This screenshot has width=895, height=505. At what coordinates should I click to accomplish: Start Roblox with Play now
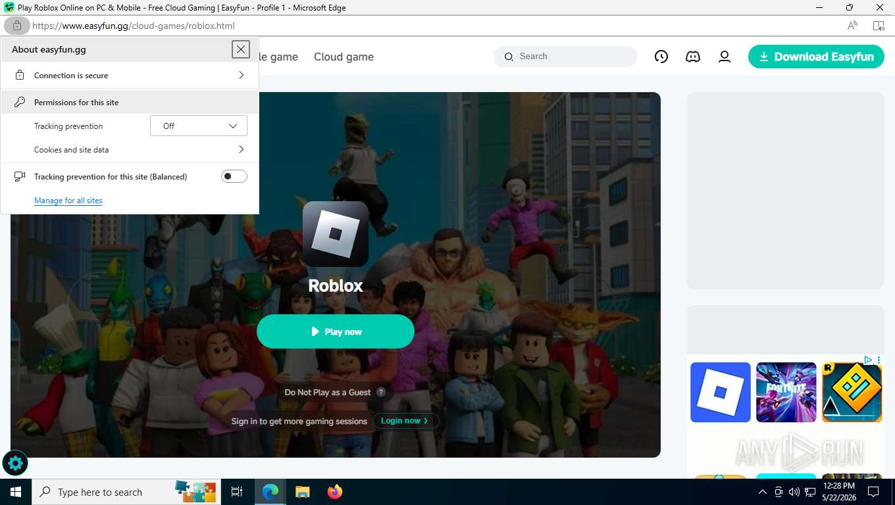coord(336,331)
